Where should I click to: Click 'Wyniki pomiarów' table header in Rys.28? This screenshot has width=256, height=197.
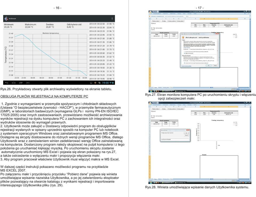tap(165, 121)
